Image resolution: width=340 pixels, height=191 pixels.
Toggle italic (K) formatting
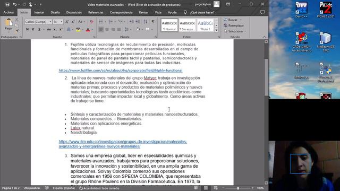[33, 30]
